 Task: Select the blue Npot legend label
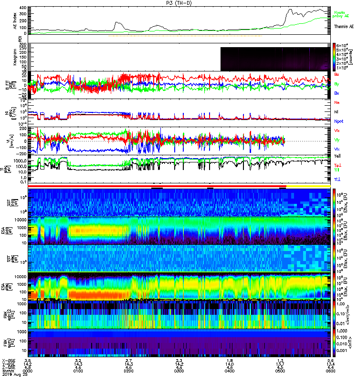click(338, 121)
